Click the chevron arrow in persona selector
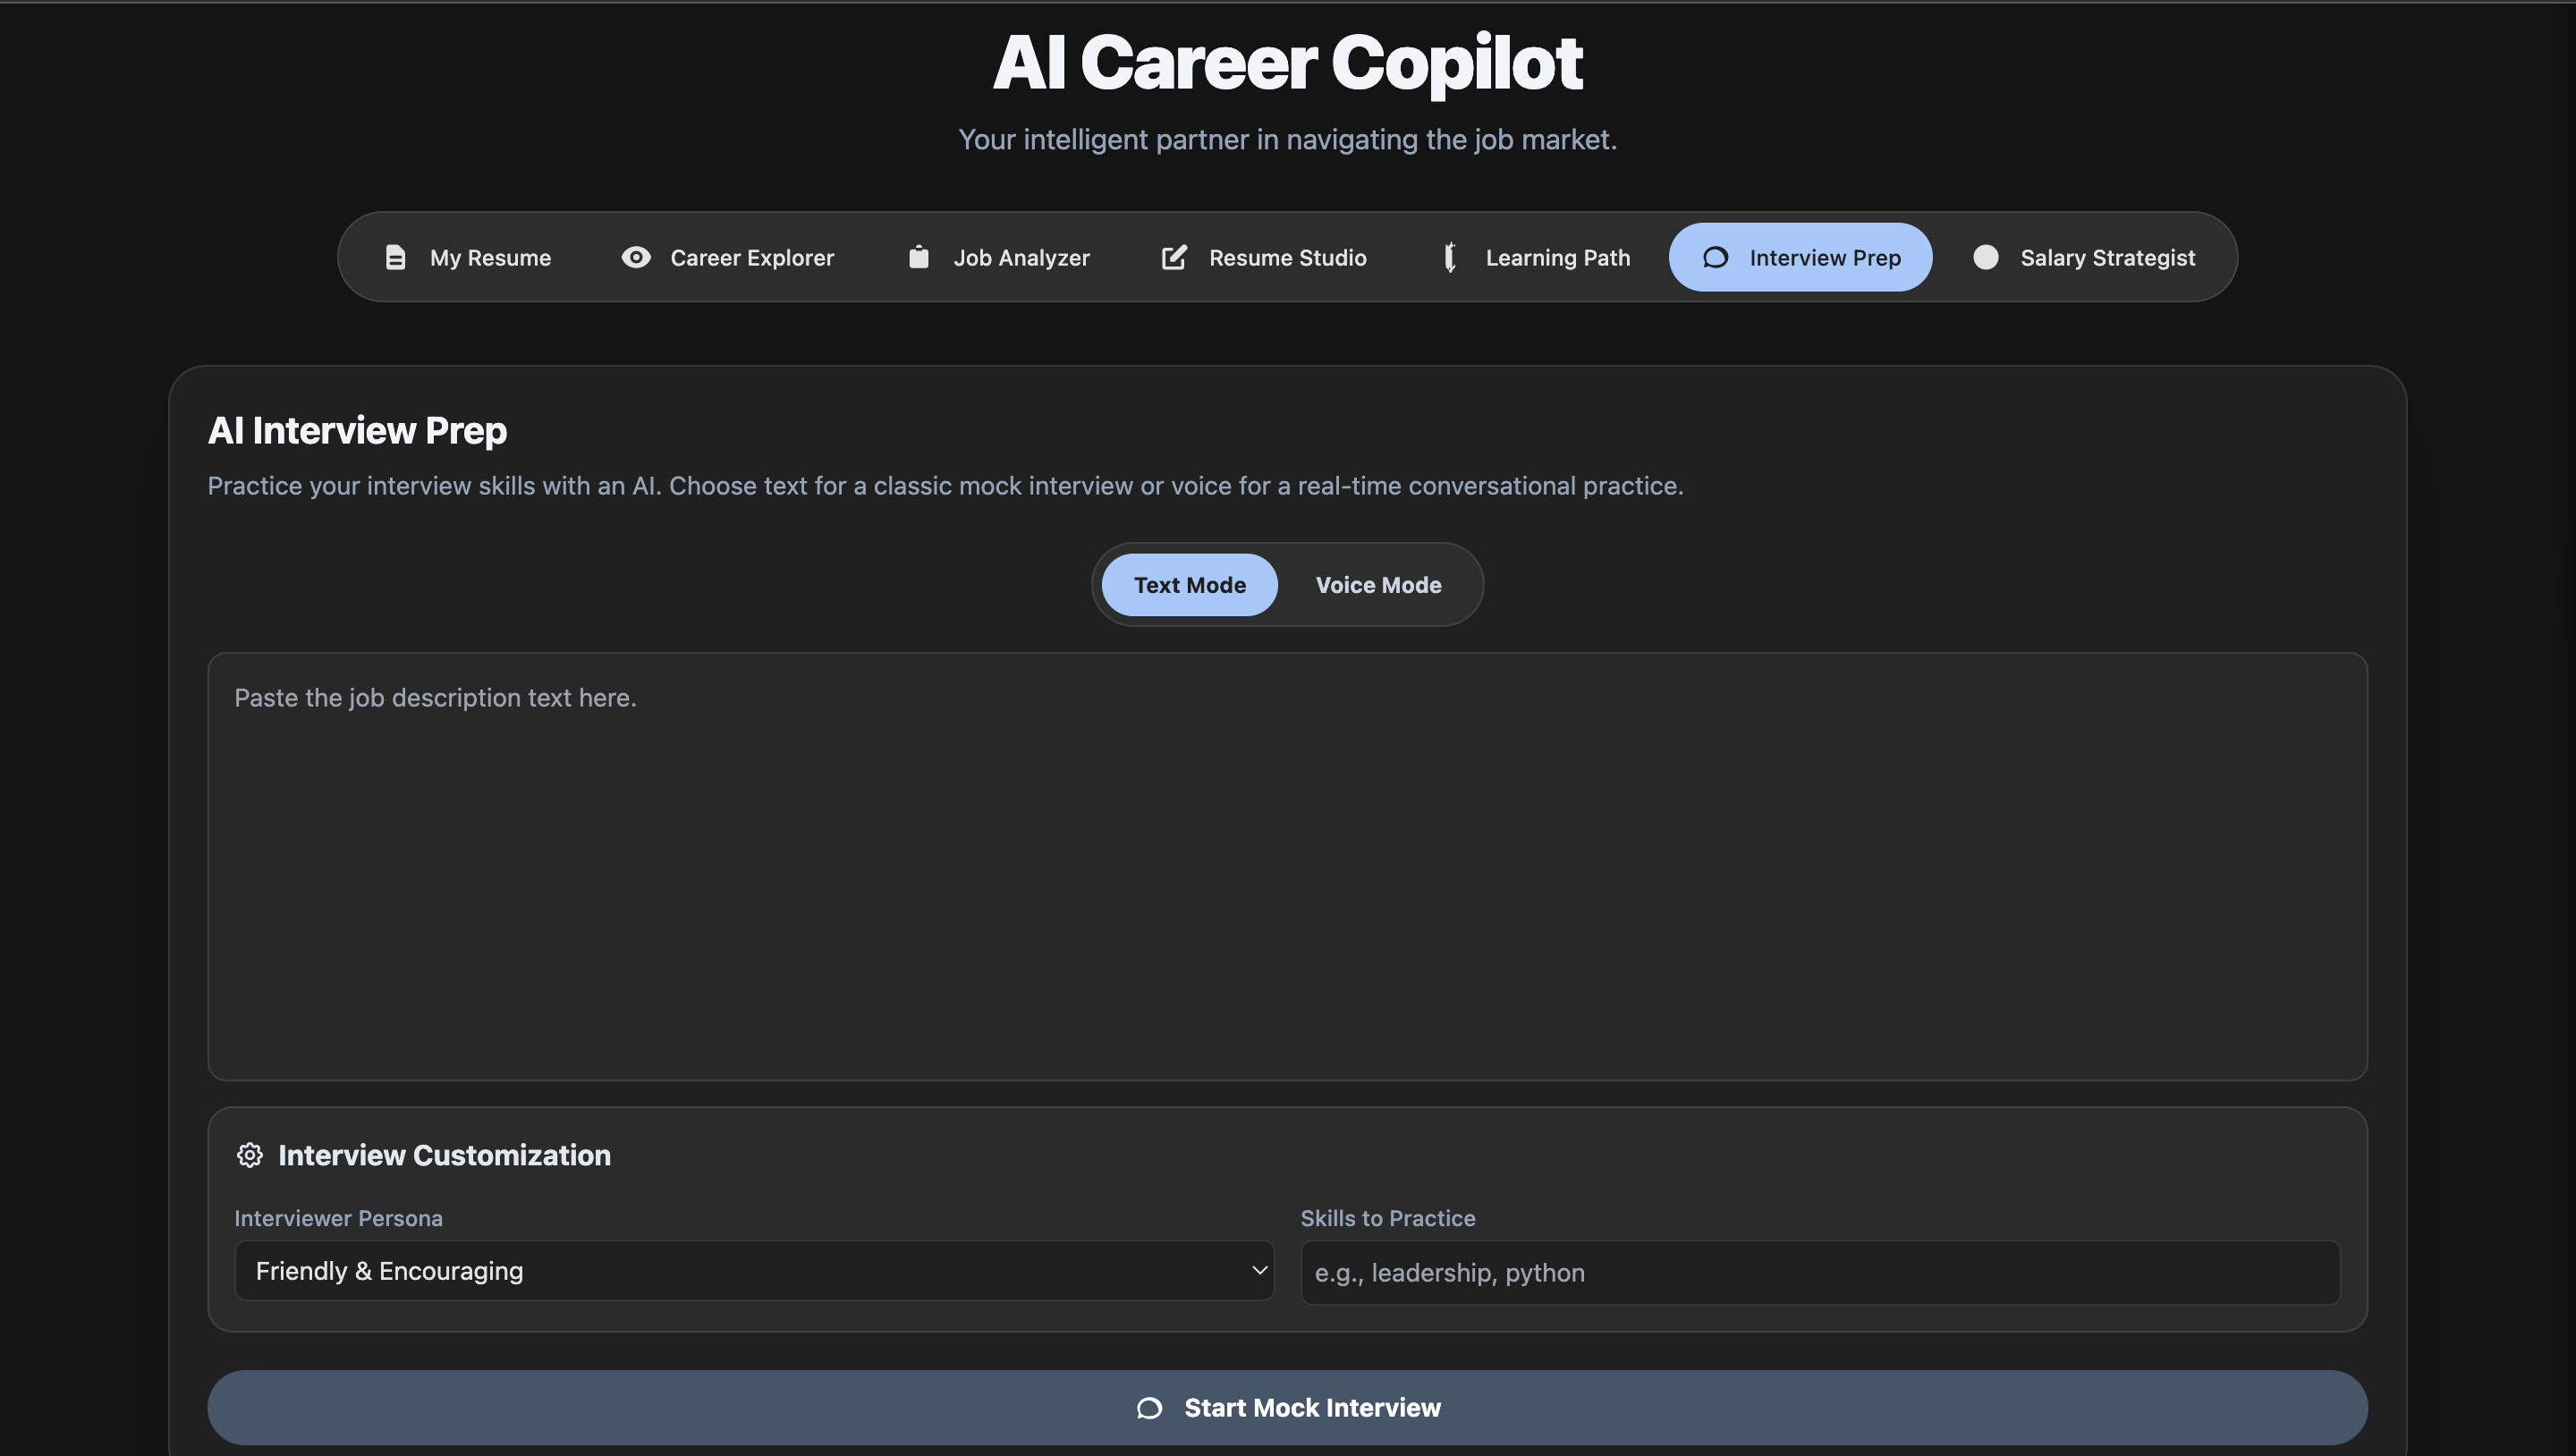The width and height of the screenshot is (2576, 1456). (1259, 1270)
